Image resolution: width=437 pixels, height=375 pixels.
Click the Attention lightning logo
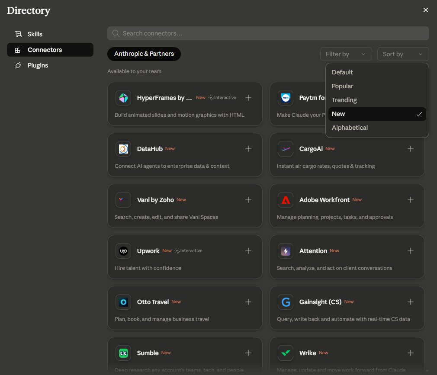(286, 251)
